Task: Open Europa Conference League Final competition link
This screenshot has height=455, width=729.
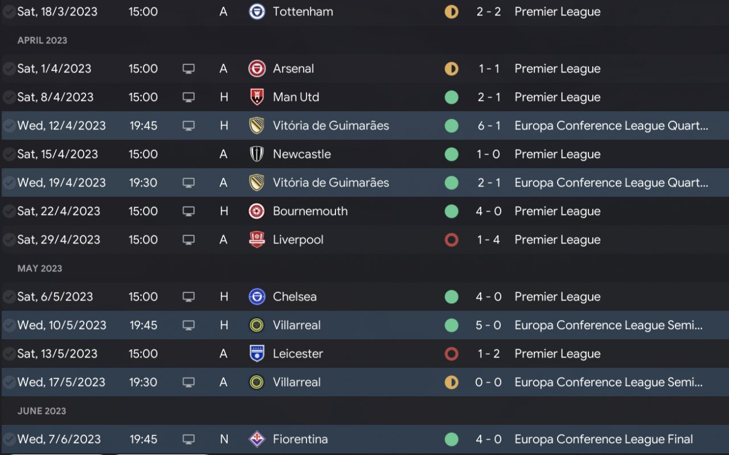Action: click(x=604, y=439)
